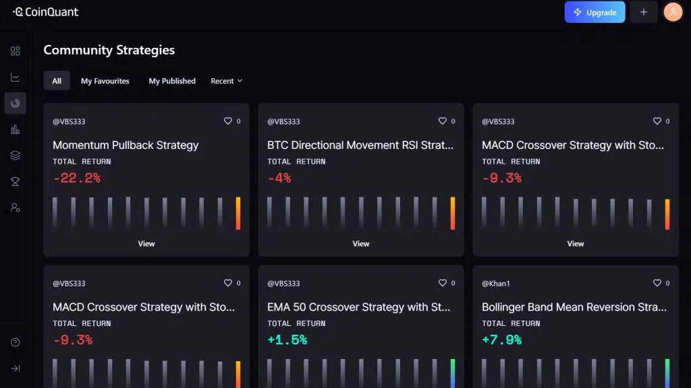Viewport: 691px width, 388px height.
Task: Switch to My Published tab
Action: coord(172,81)
